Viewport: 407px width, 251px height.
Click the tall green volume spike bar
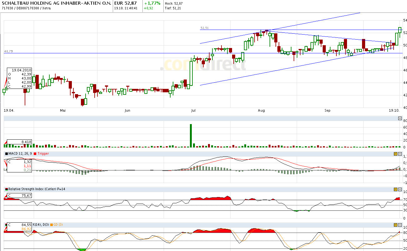pyautogui.click(x=191, y=136)
